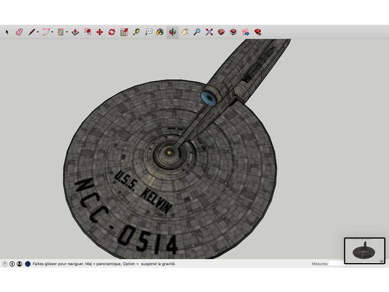Click the Zoom Extents tool
Screen dimensions: 389x292
click(x=209, y=32)
